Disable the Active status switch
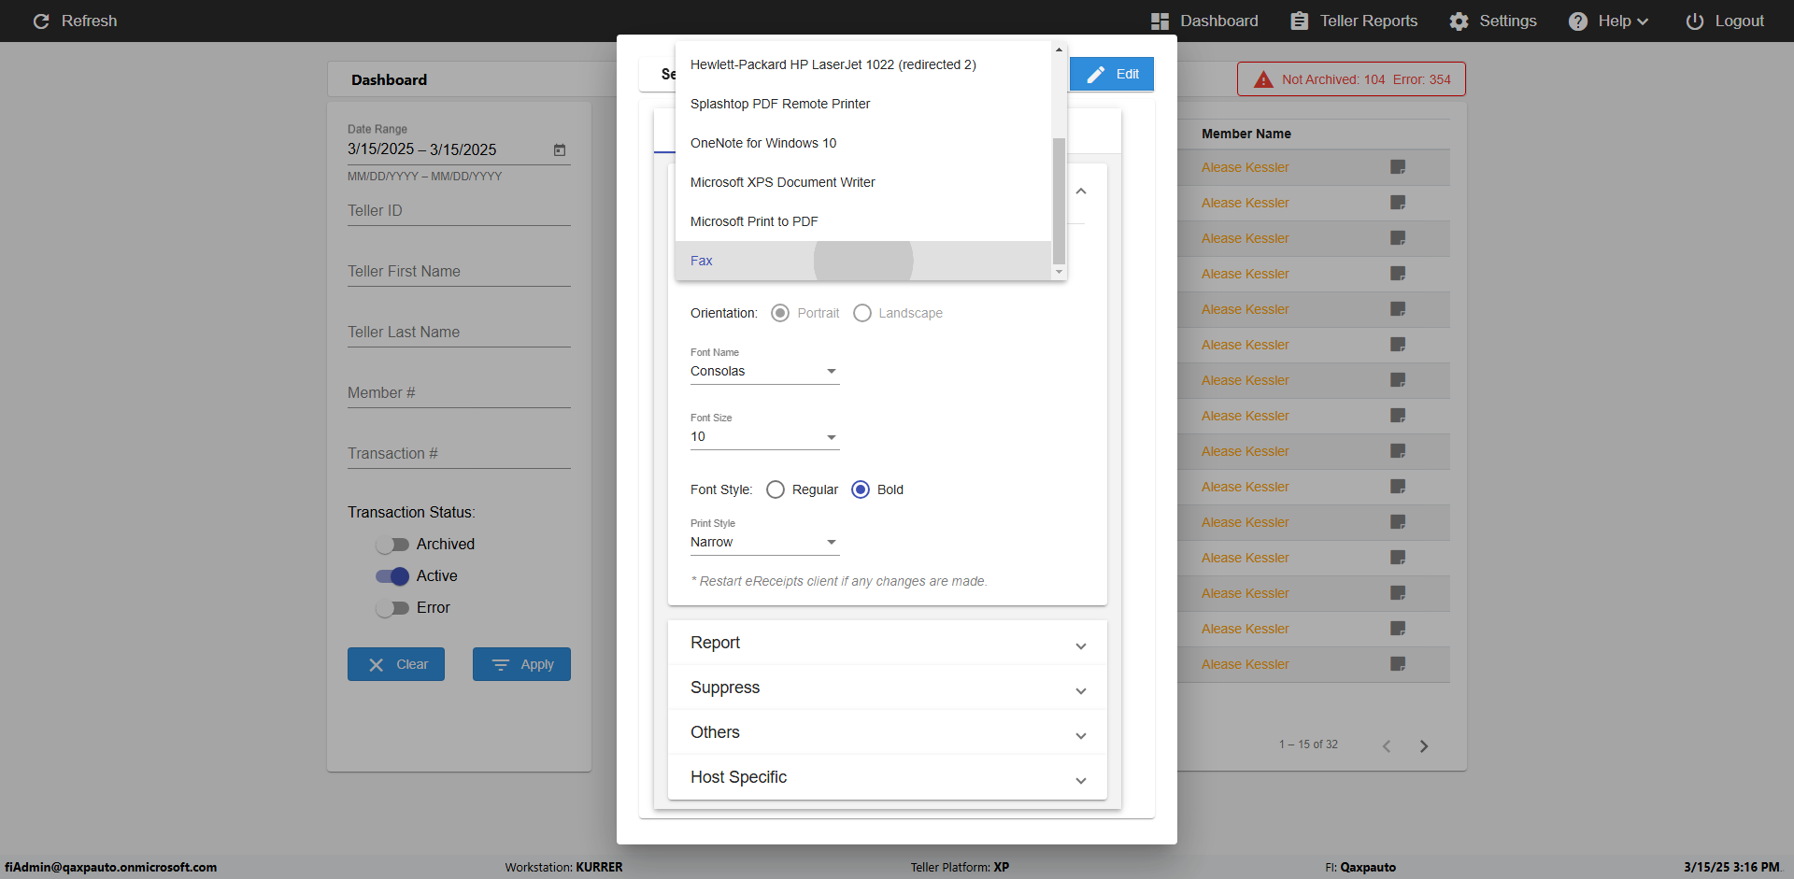This screenshot has height=879, width=1794. pyautogui.click(x=392, y=576)
